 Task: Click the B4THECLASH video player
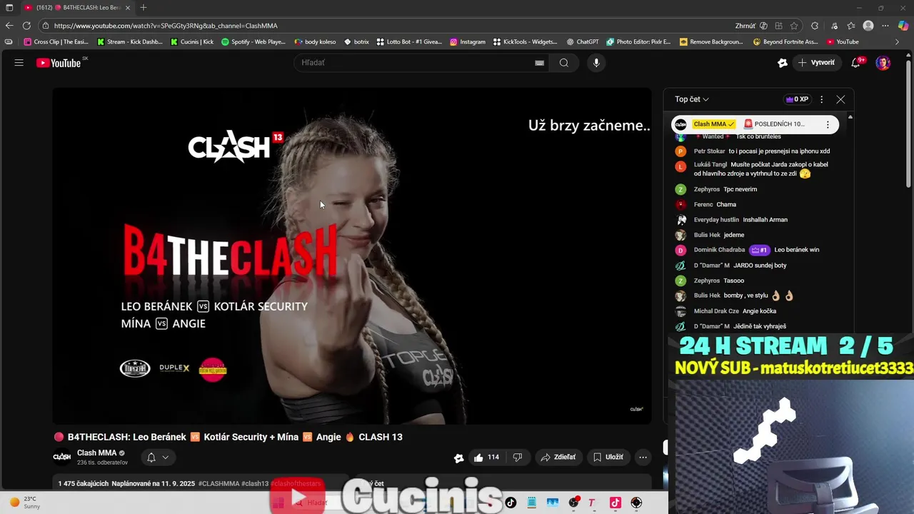coord(351,256)
